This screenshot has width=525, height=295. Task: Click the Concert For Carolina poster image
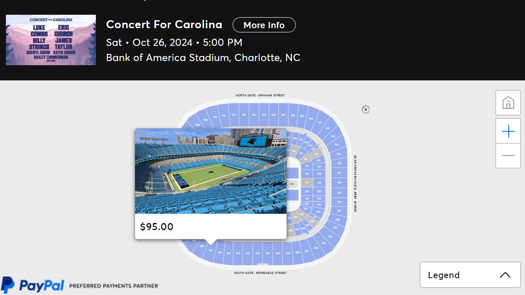point(51,40)
